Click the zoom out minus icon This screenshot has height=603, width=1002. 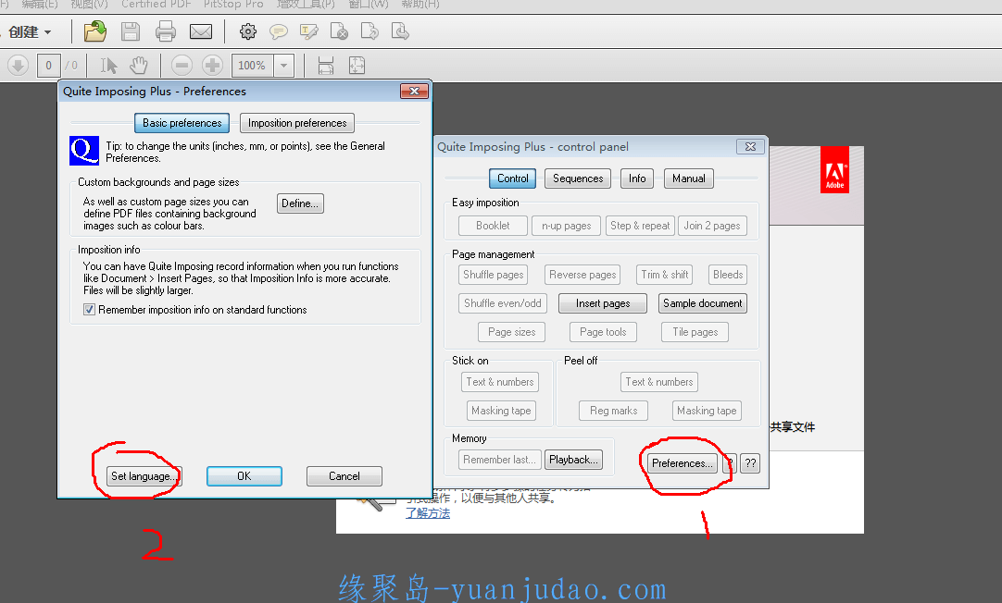(182, 65)
